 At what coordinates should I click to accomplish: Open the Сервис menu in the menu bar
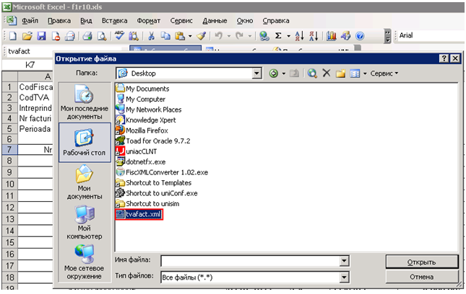coord(181,21)
